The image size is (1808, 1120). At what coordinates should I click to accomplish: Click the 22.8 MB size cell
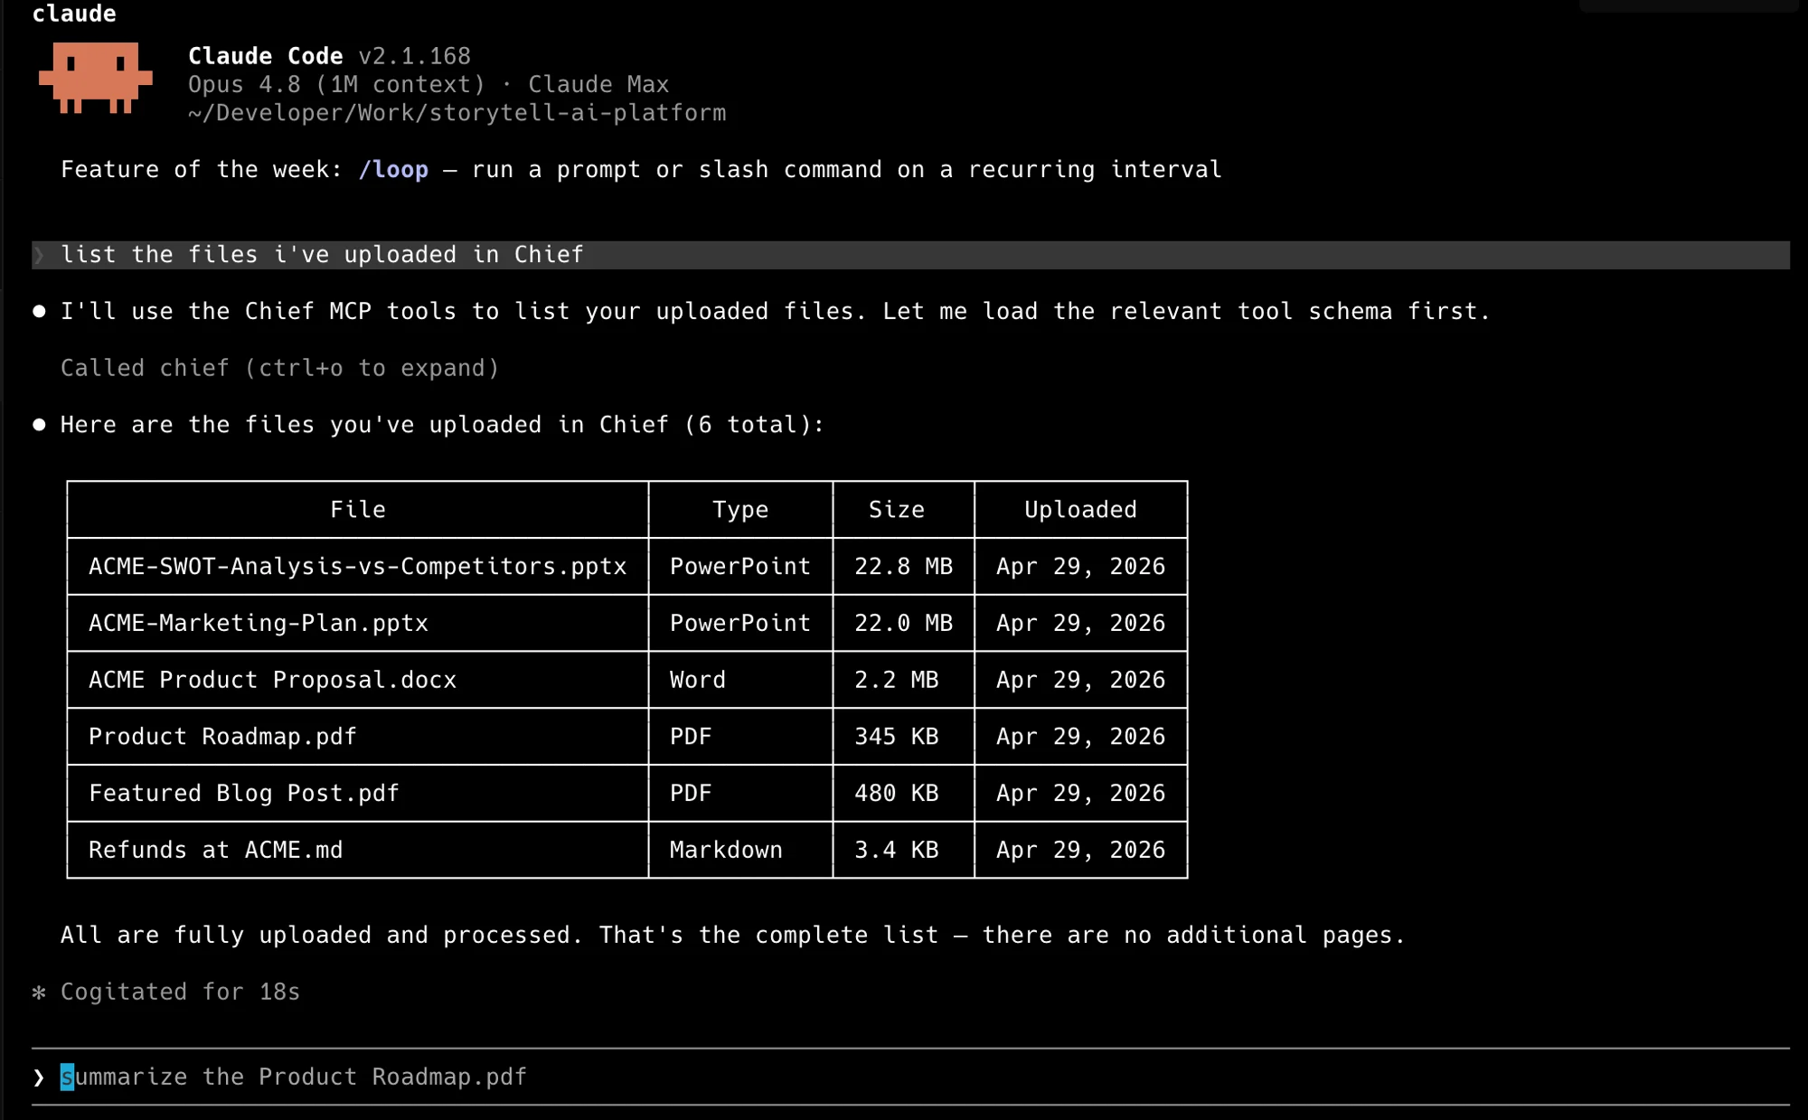click(x=904, y=567)
